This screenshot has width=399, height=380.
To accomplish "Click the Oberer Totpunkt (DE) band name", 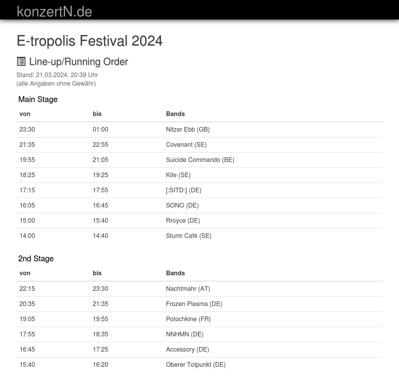I will [x=196, y=365].
